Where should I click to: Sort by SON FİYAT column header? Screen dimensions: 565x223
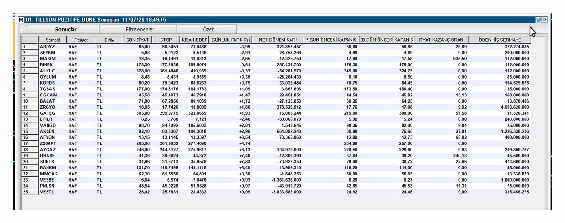click(137, 40)
